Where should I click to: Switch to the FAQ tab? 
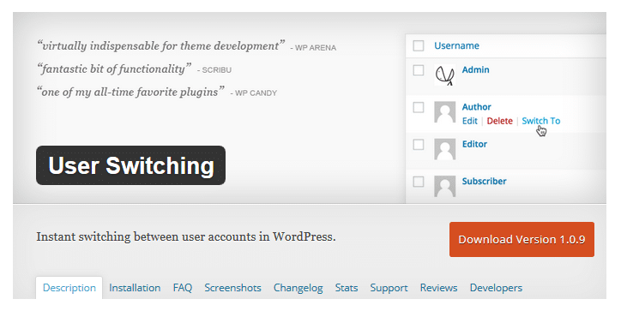(183, 288)
